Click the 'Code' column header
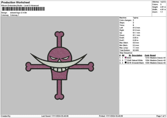The height and width of the screenshot is (118, 167). [x=147, y=55]
